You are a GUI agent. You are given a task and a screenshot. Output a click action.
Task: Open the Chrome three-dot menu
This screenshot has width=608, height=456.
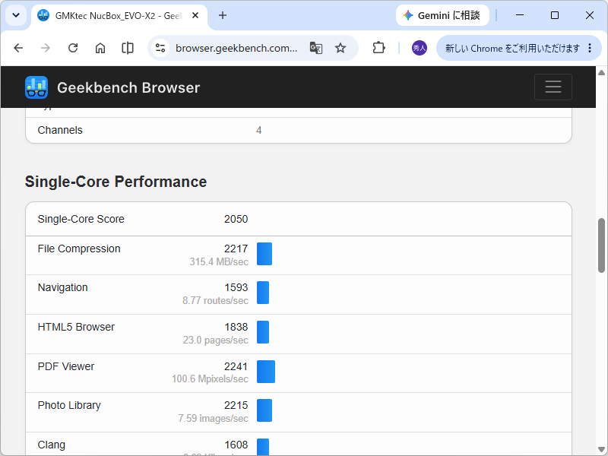click(x=590, y=48)
